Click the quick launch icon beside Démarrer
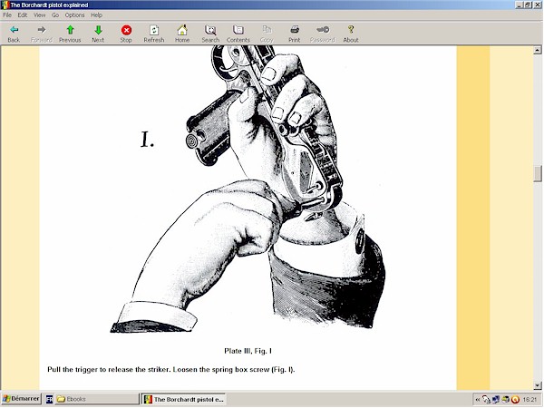This screenshot has height=408, width=544. [x=49, y=399]
